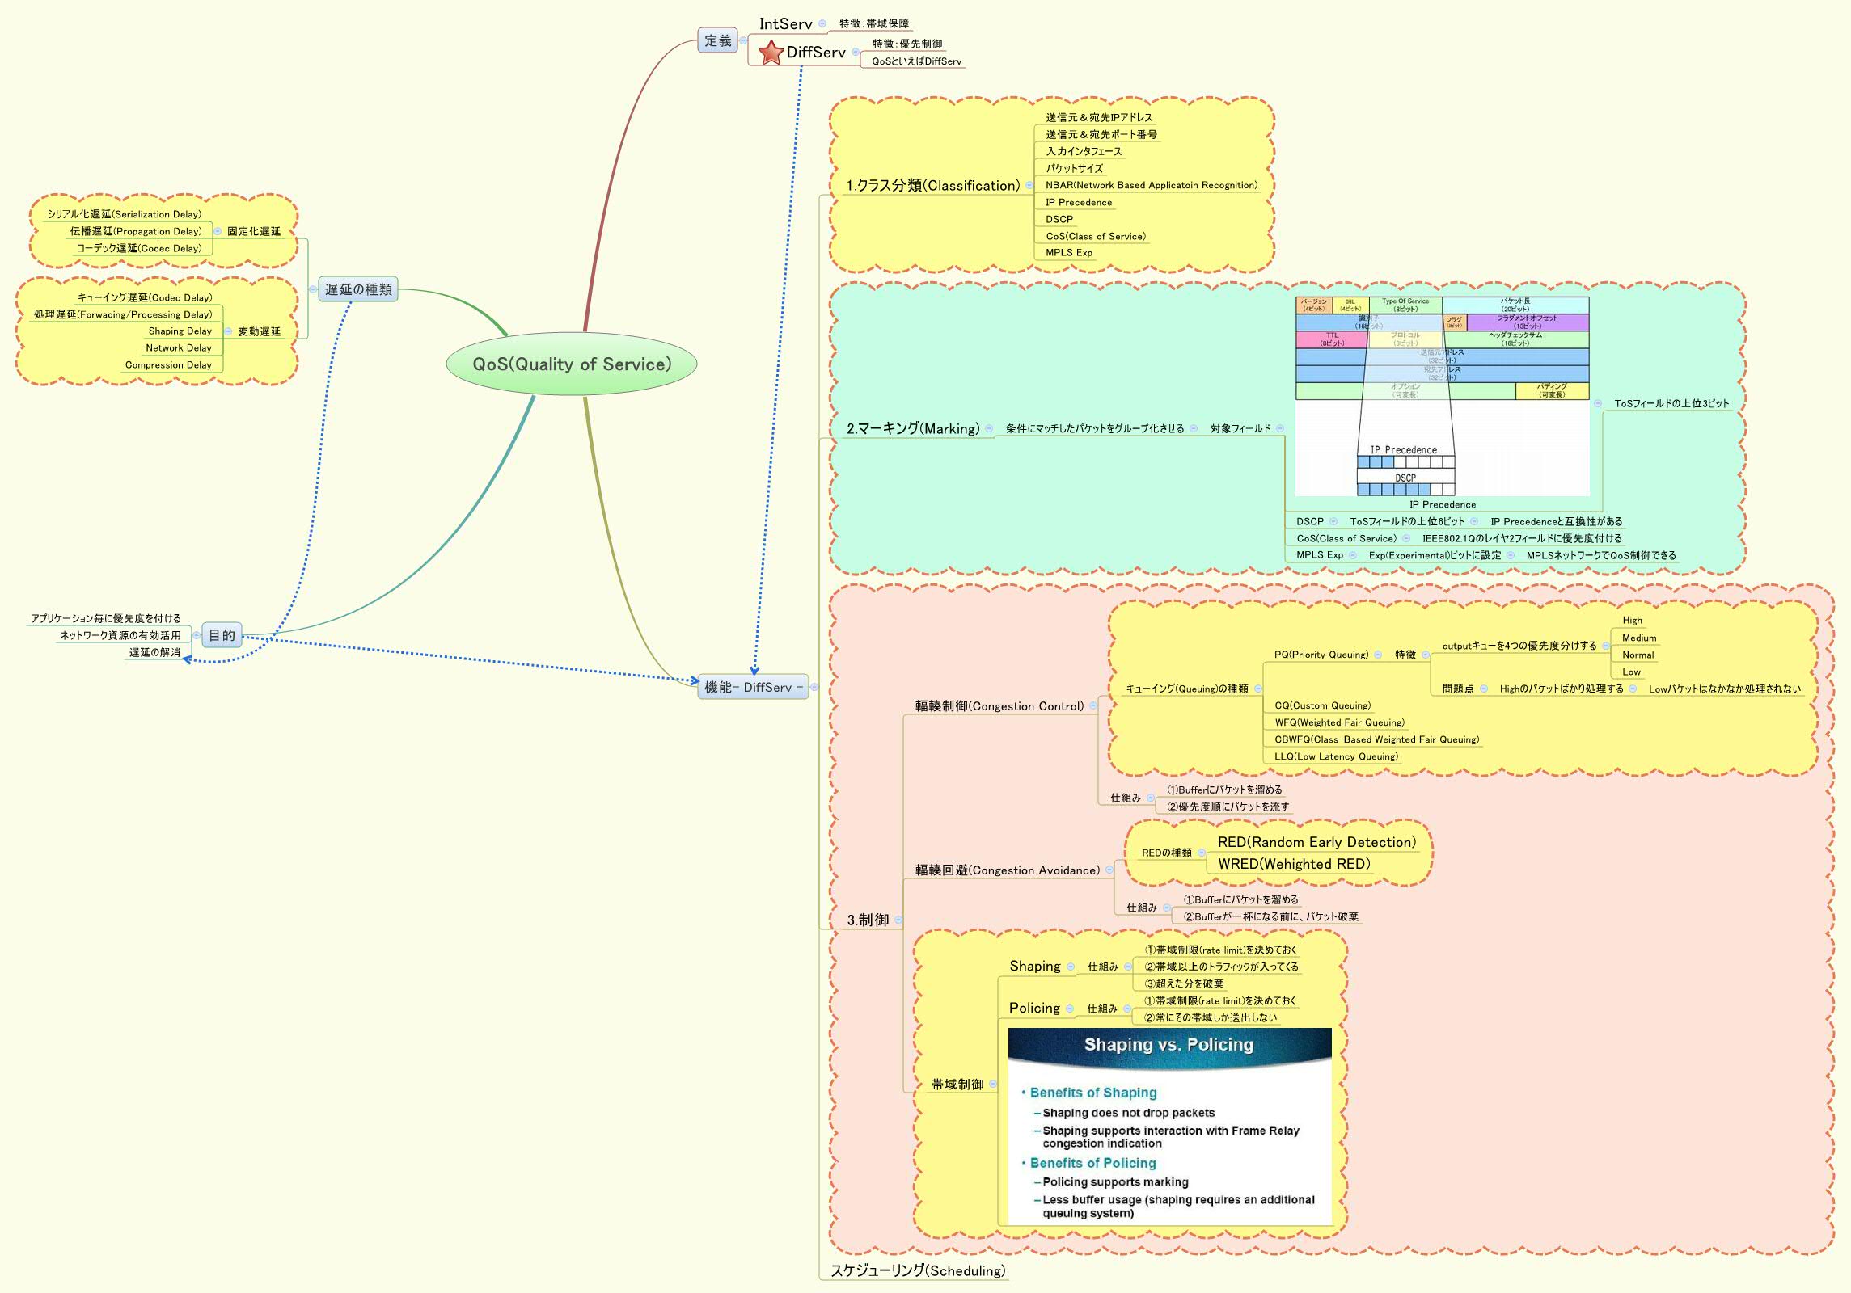The width and height of the screenshot is (1851, 1293).
Task: Select the スケジューリング(Scheduling) topic
Action: 918,1270
